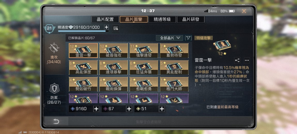Choose the 戰術換彈 chip card
Viewport: 297px width, 134px height.
point(114,84)
